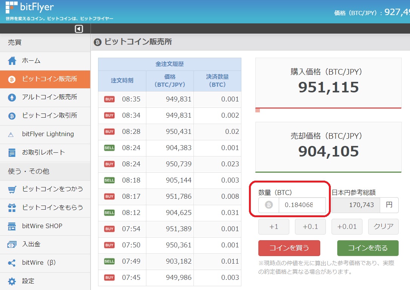Click quantity 0.031 in the order history

click(230, 213)
